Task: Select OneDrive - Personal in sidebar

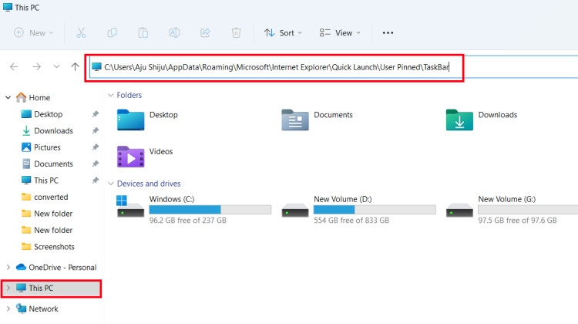Action: pyautogui.click(x=62, y=267)
